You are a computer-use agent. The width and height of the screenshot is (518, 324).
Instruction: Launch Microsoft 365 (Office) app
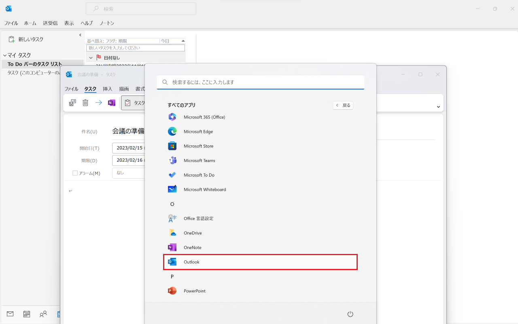tap(260, 117)
